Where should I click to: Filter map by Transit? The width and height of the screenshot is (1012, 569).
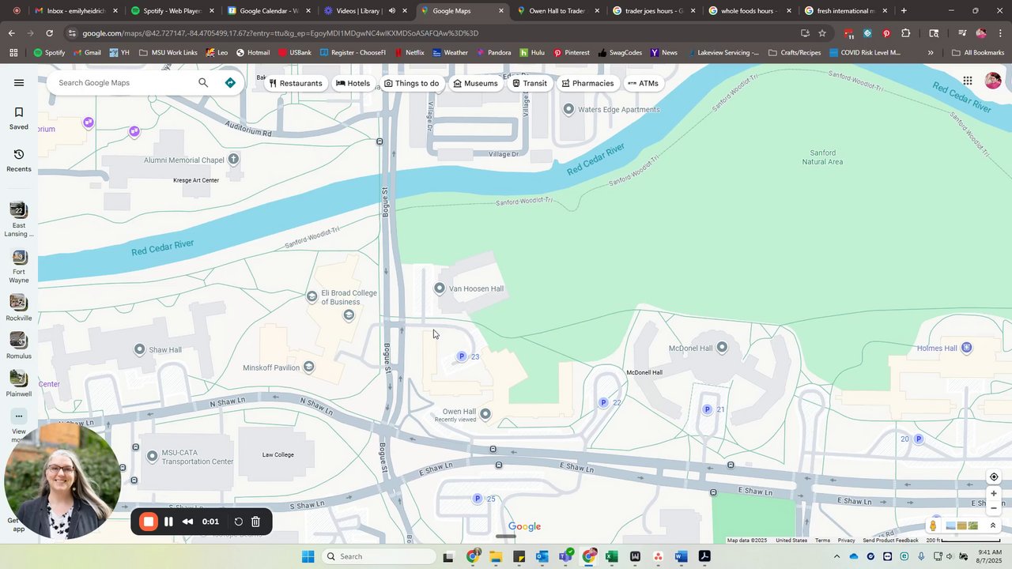coord(530,83)
